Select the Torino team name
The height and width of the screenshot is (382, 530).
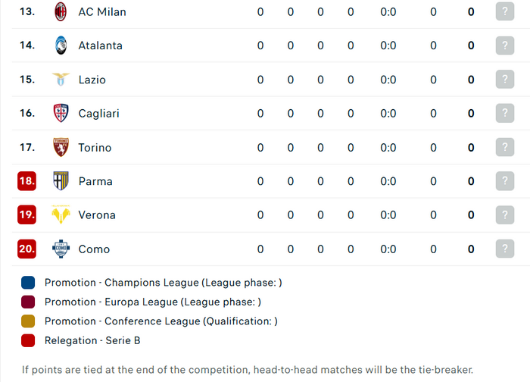pos(95,148)
